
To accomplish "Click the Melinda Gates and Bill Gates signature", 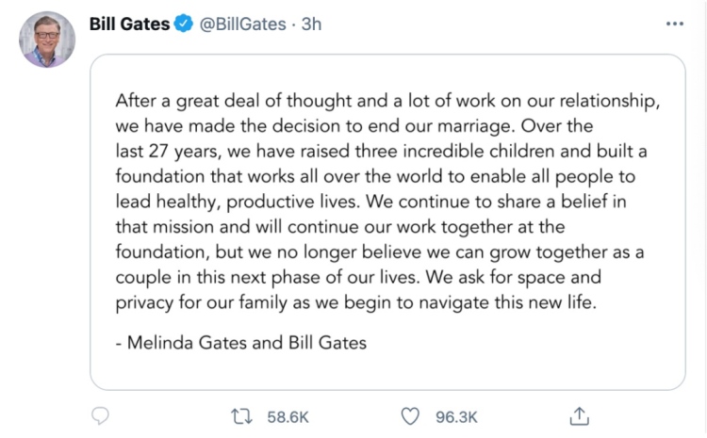I will 240,343.
